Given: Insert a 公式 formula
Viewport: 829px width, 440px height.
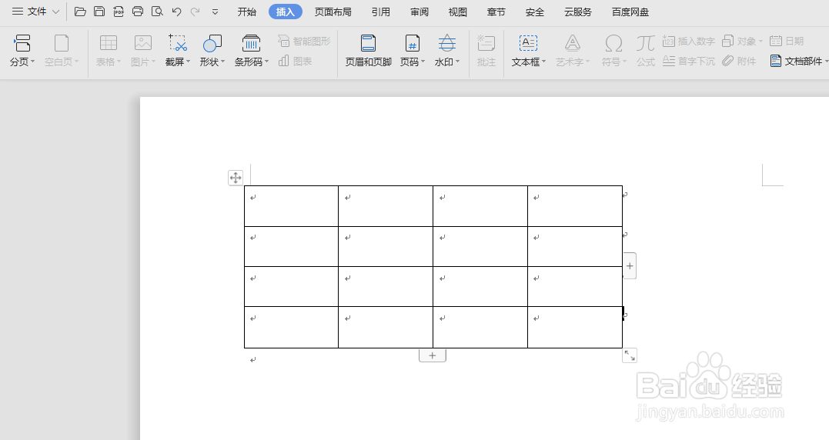Looking at the screenshot, I should tap(646, 51).
